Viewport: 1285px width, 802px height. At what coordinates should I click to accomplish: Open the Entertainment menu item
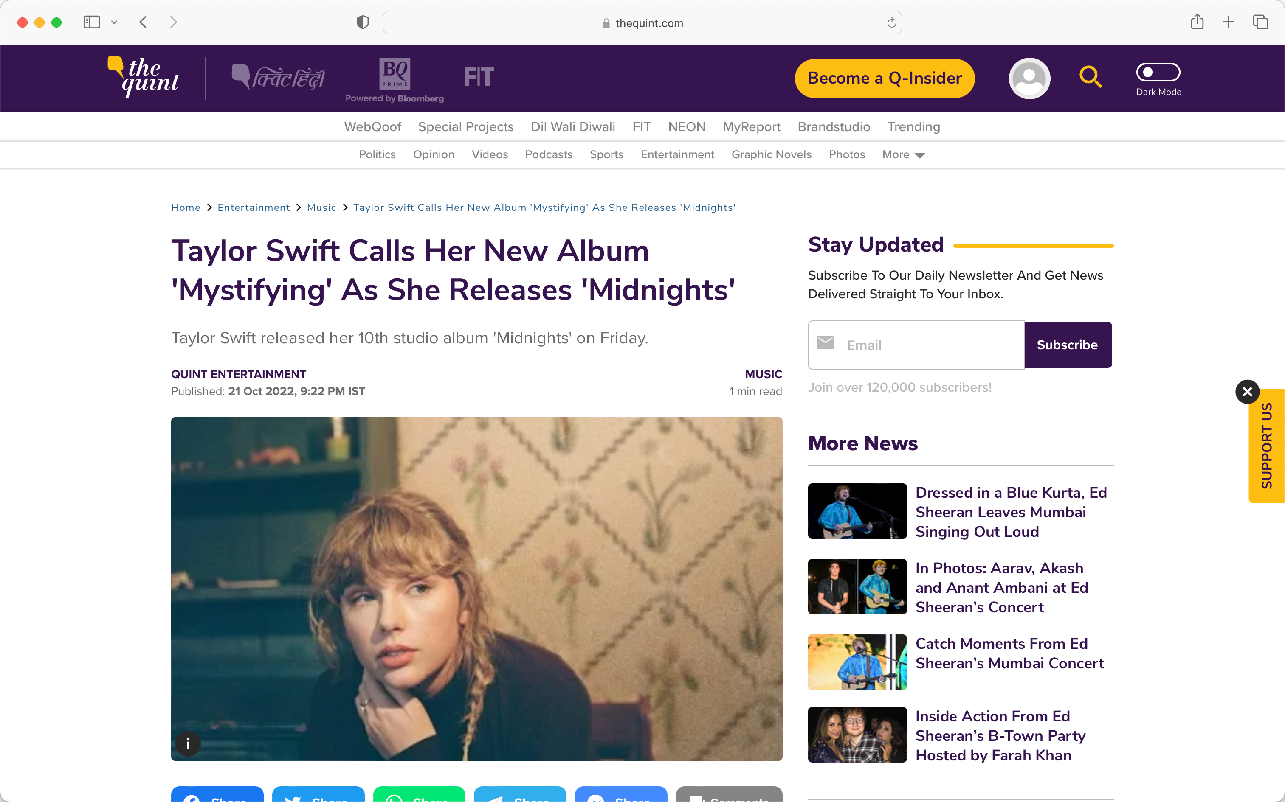(x=677, y=154)
